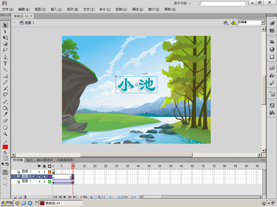
Task: Open the 修改(M) menu
Action: coord(72,9)
